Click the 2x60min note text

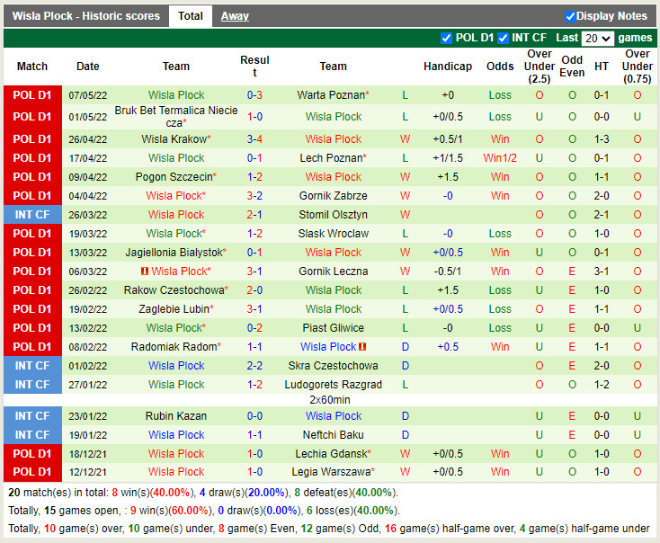point(330,400)
